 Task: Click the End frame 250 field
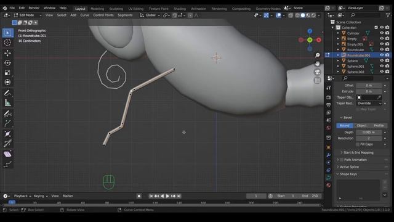(310, 196)
